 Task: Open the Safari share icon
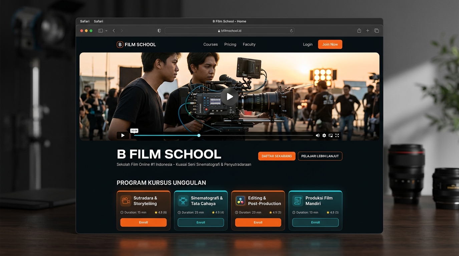coord(359,31)
